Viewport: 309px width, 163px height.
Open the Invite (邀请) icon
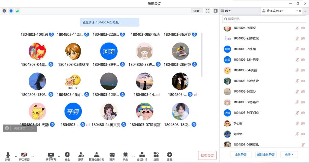81,156
